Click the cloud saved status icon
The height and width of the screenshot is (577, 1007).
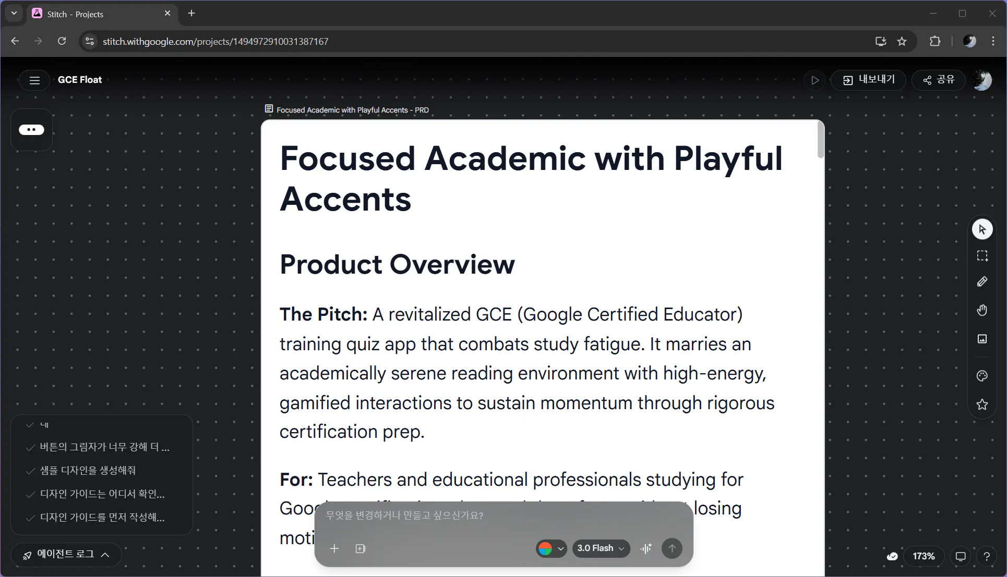click(892, 556)
